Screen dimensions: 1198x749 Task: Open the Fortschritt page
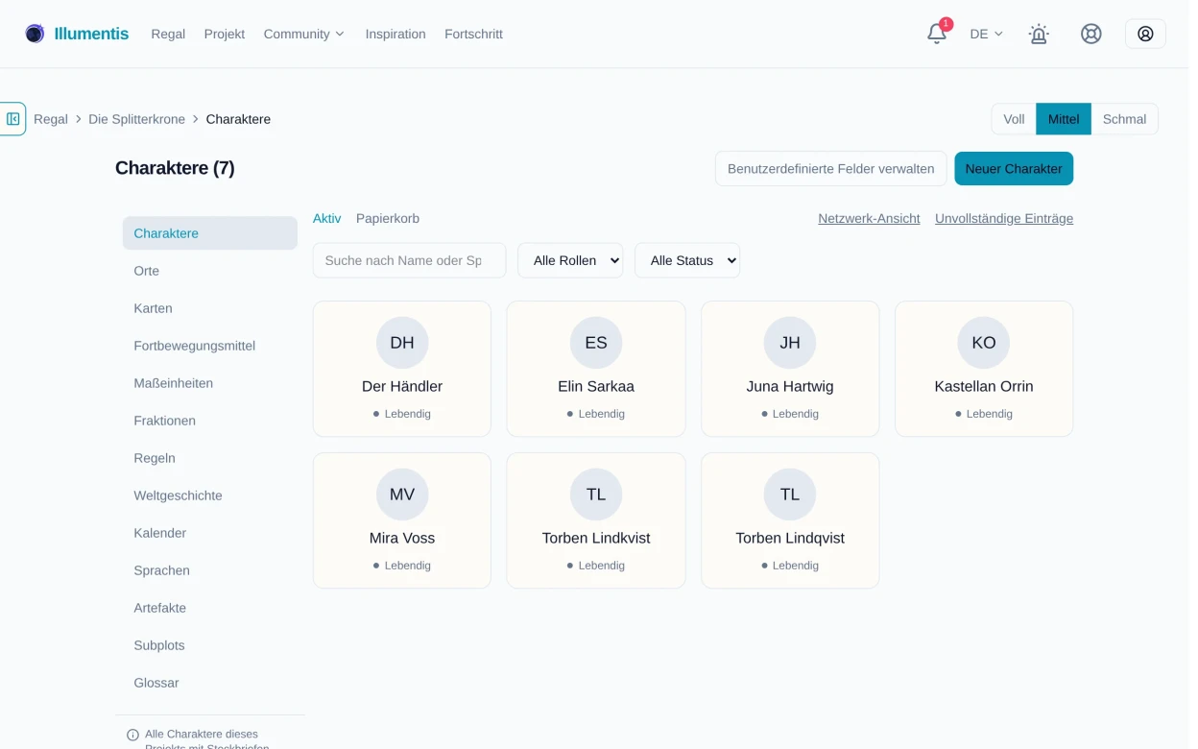click(473, 34)
